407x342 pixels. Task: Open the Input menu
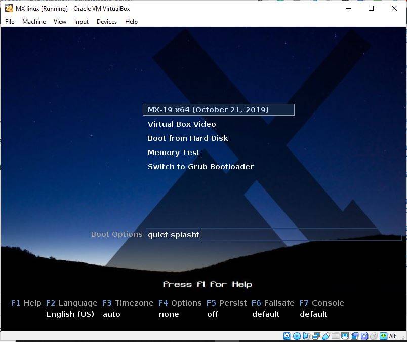pyautogui.click(x=81, y=21)
